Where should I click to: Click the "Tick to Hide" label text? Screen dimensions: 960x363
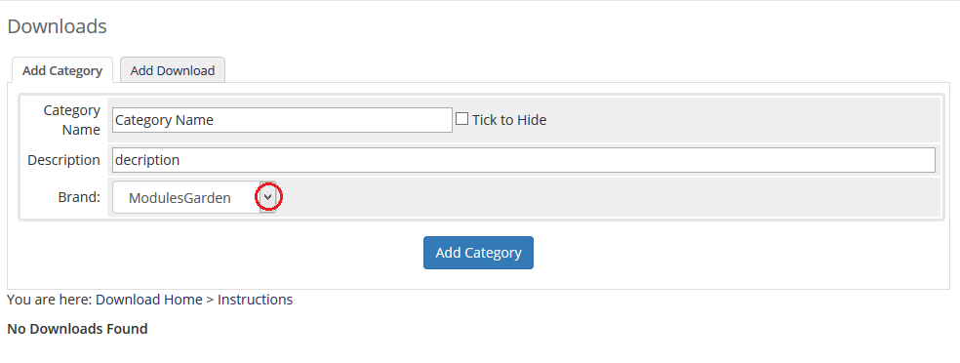[x=508, y=120]
